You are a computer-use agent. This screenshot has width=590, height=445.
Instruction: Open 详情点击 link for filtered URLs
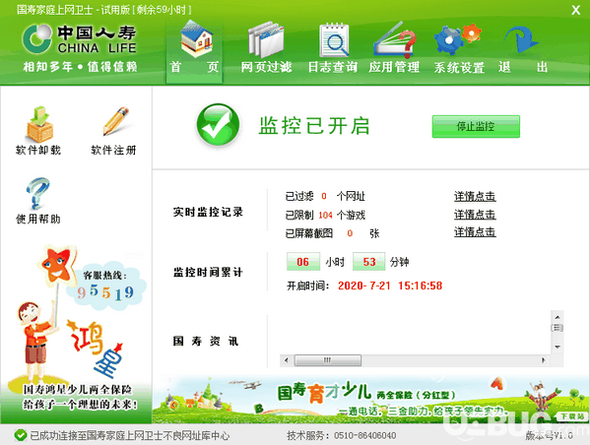pos(475,196)
